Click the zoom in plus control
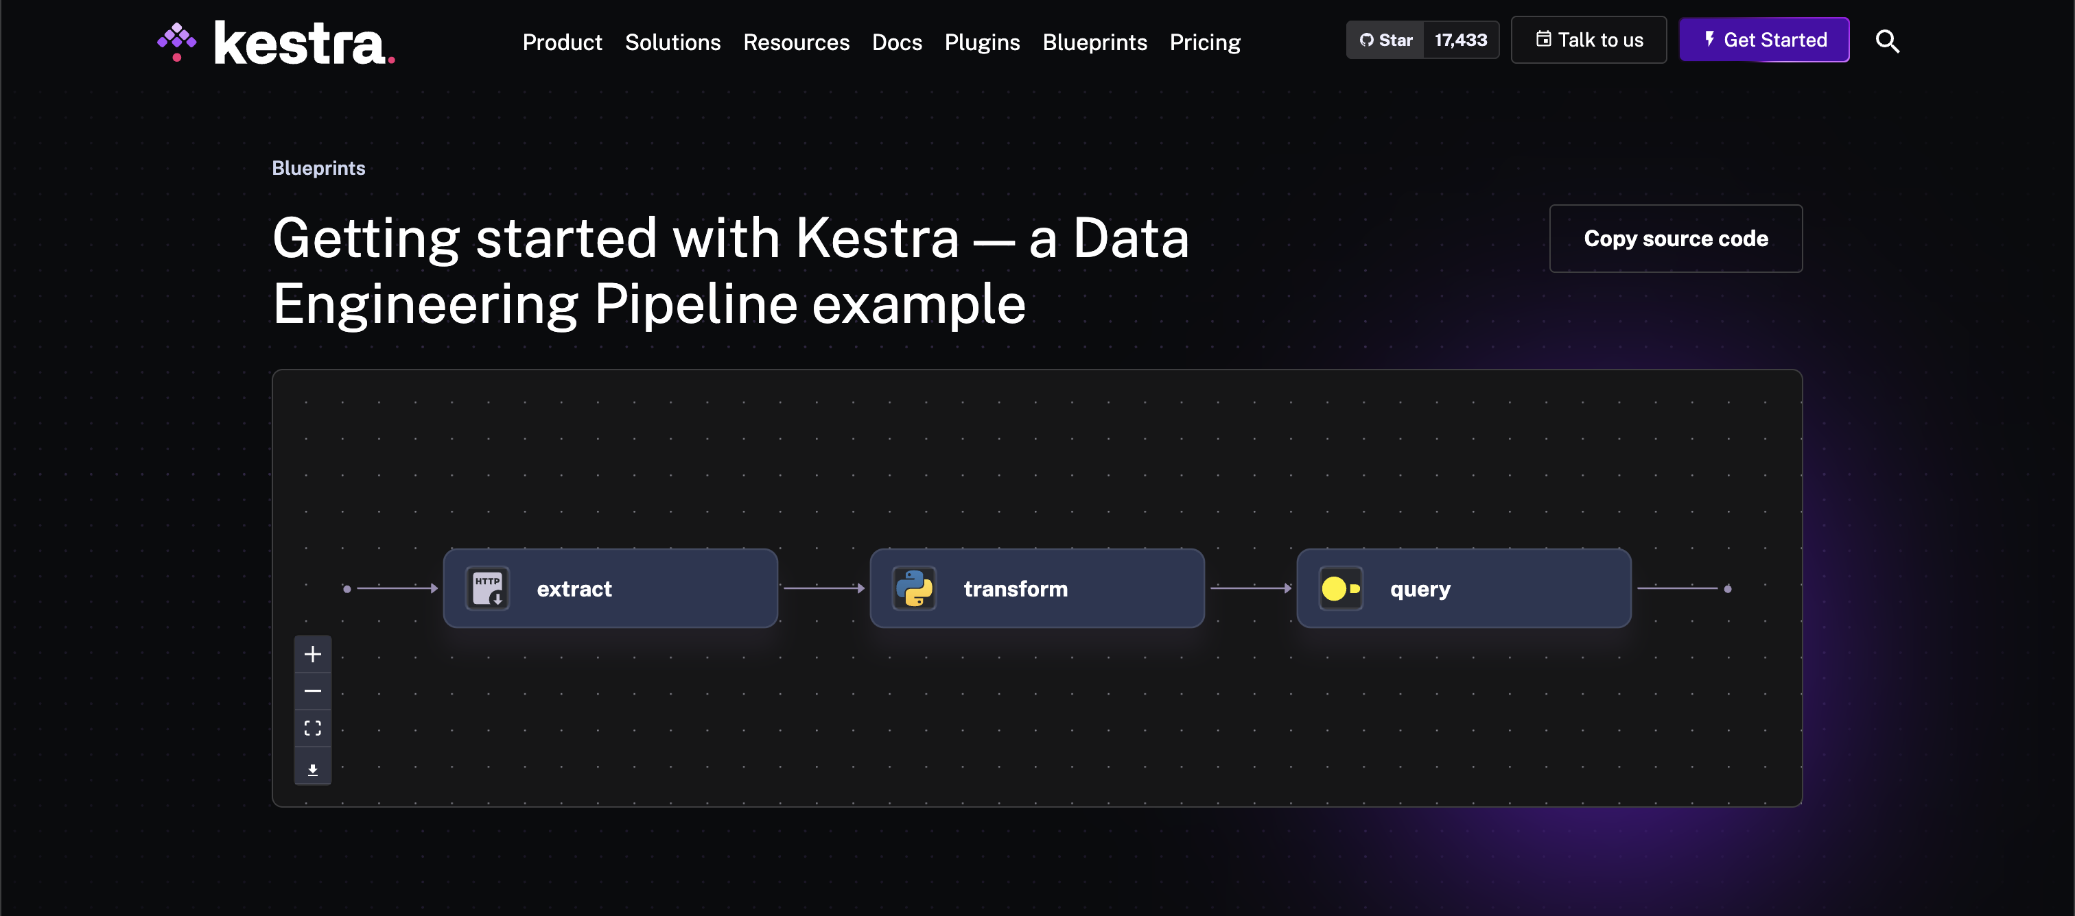The height and width of the screenshot is (916, 2075). [x=312, y=654]
